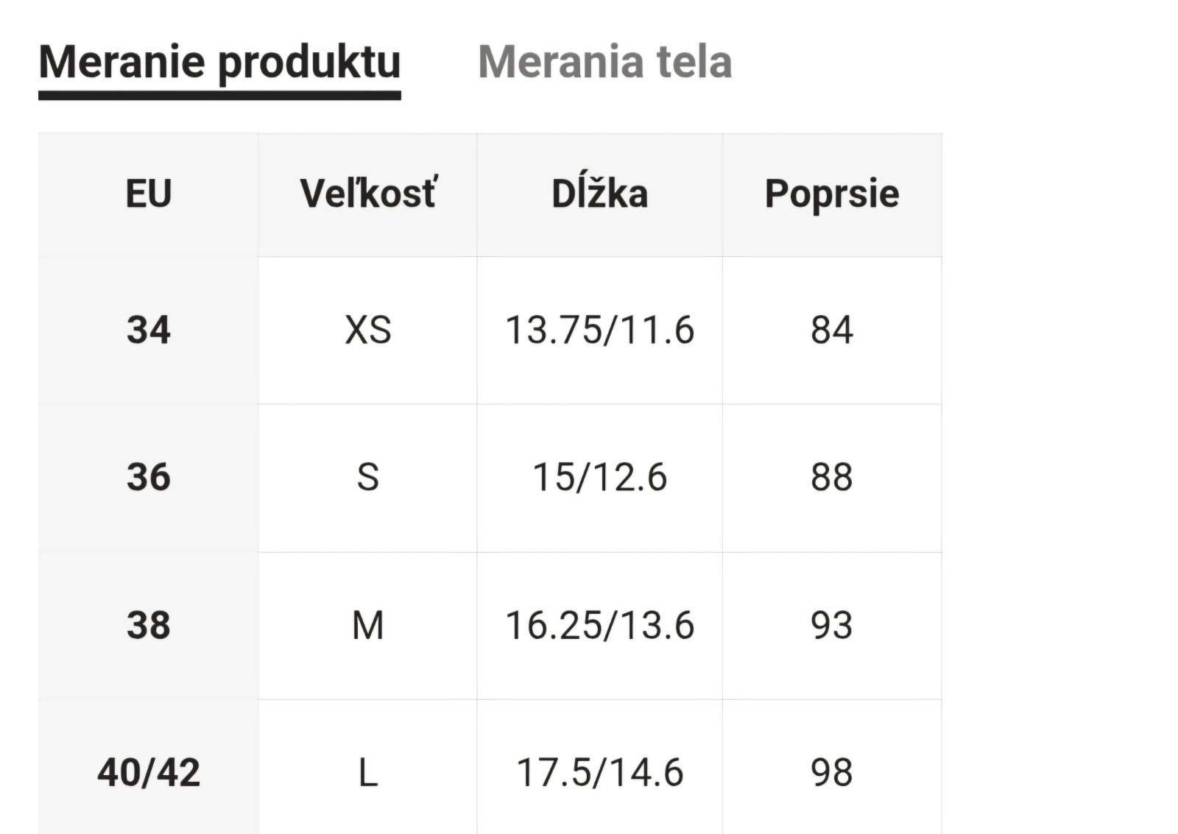Viewport: 1178px width, 834px height.
Task: Click the Veľkosť column header
Action: click(367, 194)
